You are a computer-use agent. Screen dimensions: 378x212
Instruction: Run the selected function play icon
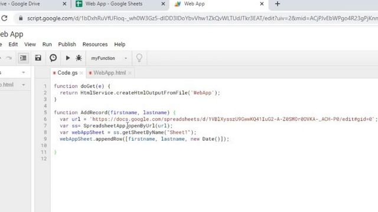click(68, 58)
